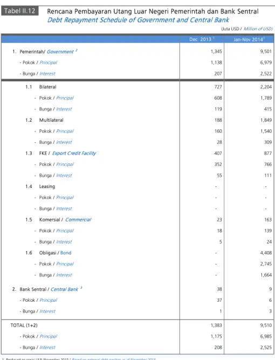Click the Bilateral row label
This screenshot has width=275, height=360.
click(x=47, y=87)
